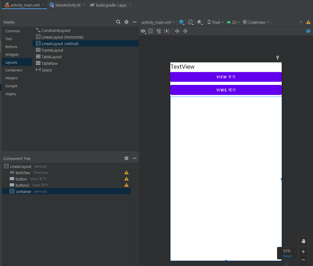Pick ConstraintLayout from the palette

[x=86, y=30]
